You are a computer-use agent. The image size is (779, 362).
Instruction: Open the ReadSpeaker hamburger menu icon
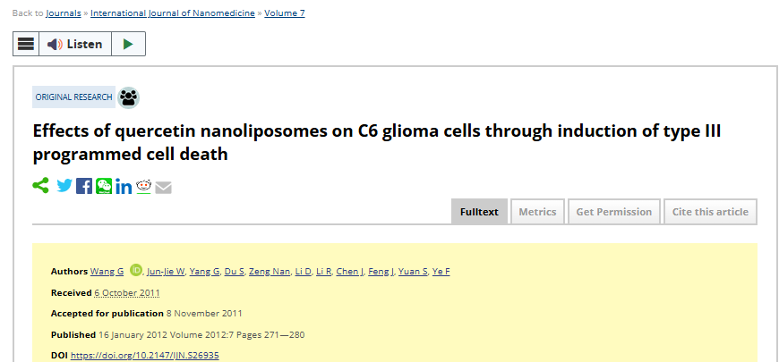(26, 44)
